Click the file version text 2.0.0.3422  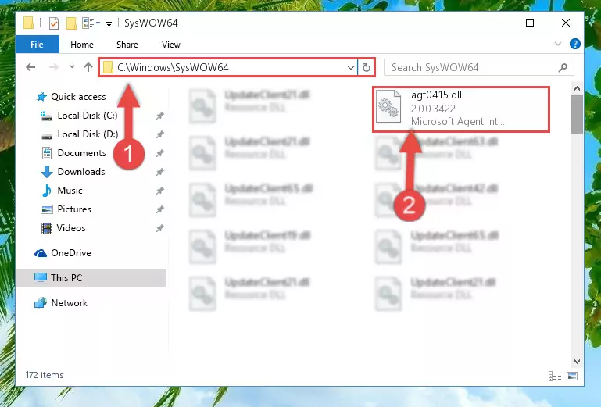(x=433, y=109)
